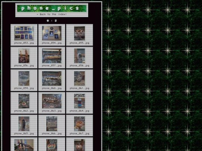Click the 'phone_055.jpg' filename caption
The width and height of the screenshot is (202, 151).
pos(79,43)
